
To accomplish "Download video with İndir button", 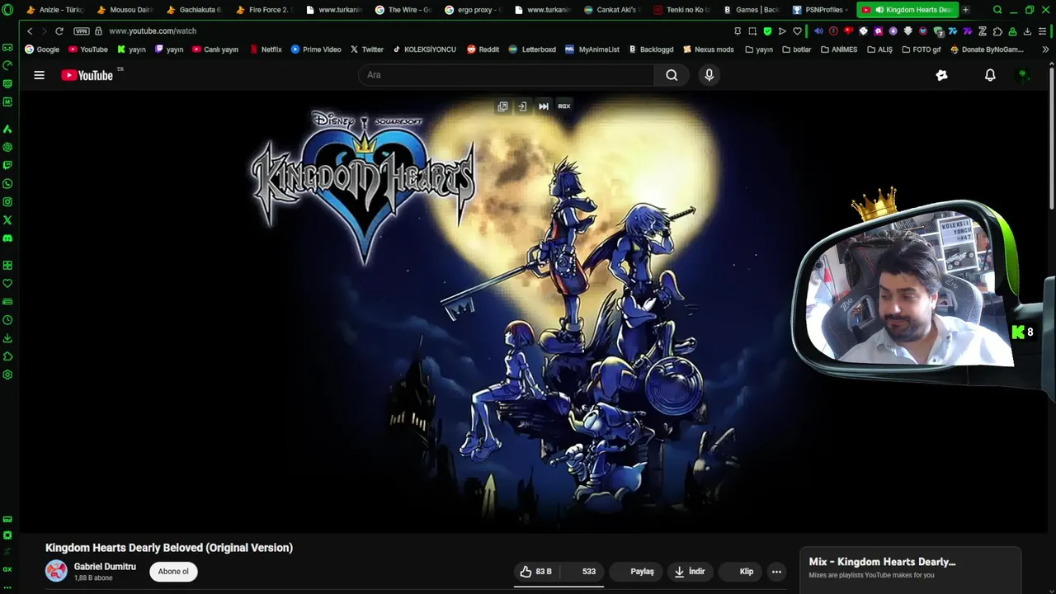I will 689,571.
